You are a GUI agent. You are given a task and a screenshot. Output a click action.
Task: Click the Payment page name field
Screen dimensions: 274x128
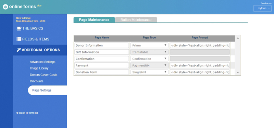click(x=102, y=65)
